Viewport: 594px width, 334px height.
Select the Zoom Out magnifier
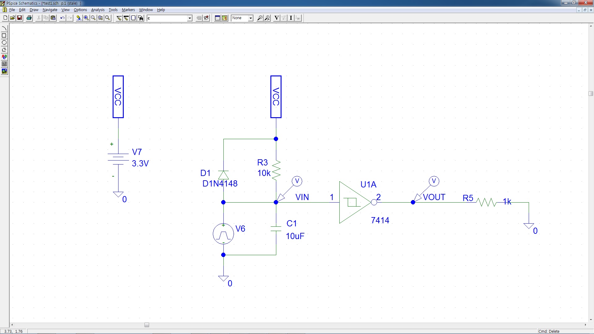(x=93, y=18)
